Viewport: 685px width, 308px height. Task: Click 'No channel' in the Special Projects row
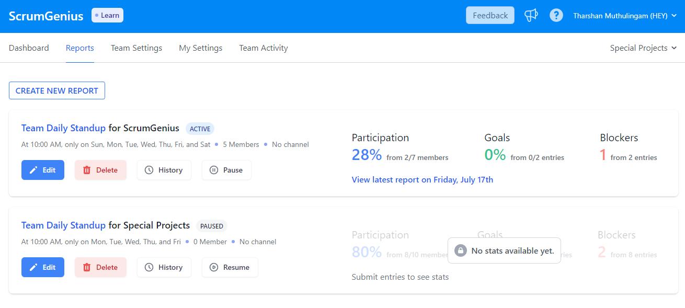click(x=258, y=242)
